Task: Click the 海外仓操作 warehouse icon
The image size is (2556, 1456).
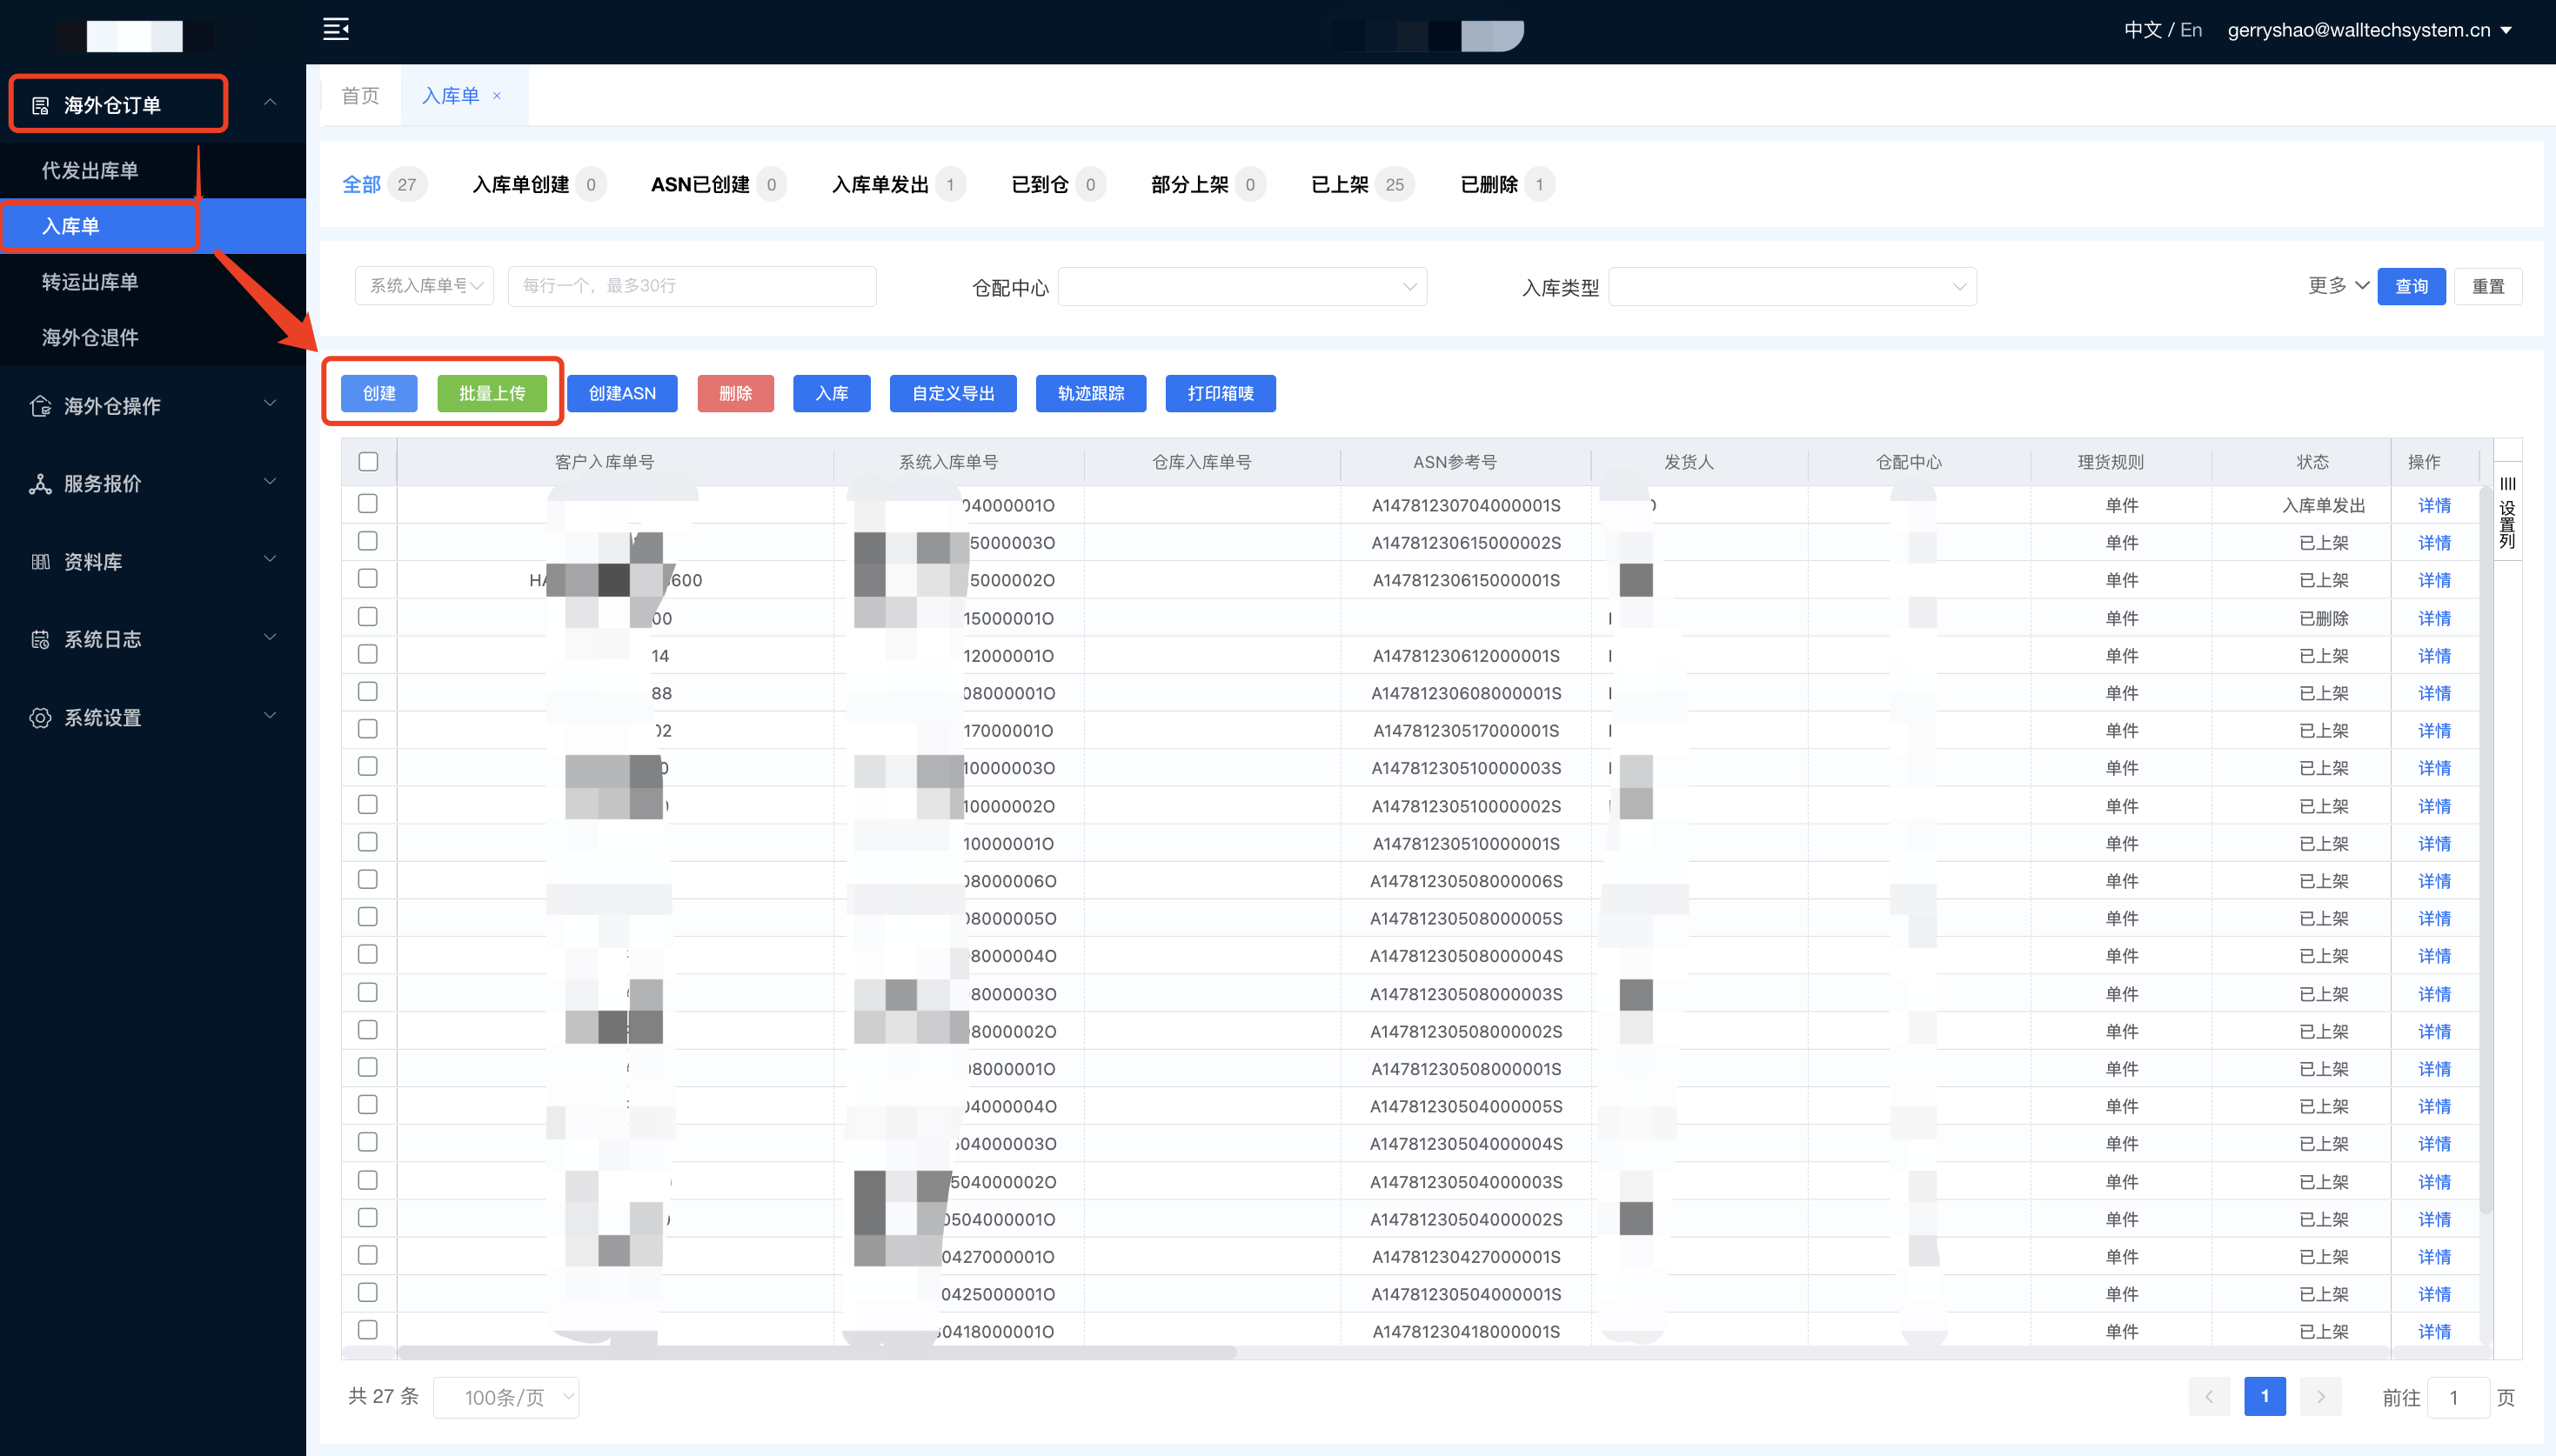Action: tap(40, 406)
